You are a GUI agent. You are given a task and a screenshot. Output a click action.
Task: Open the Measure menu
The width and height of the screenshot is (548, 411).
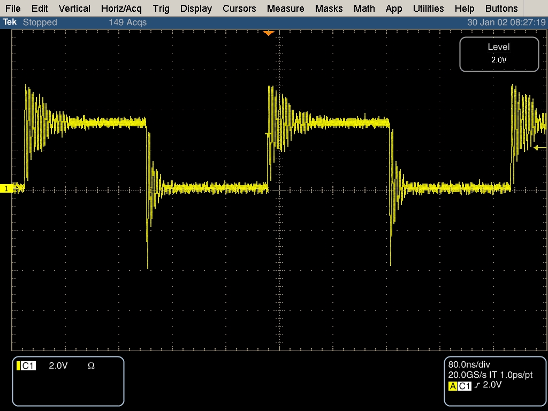[286, 9]
